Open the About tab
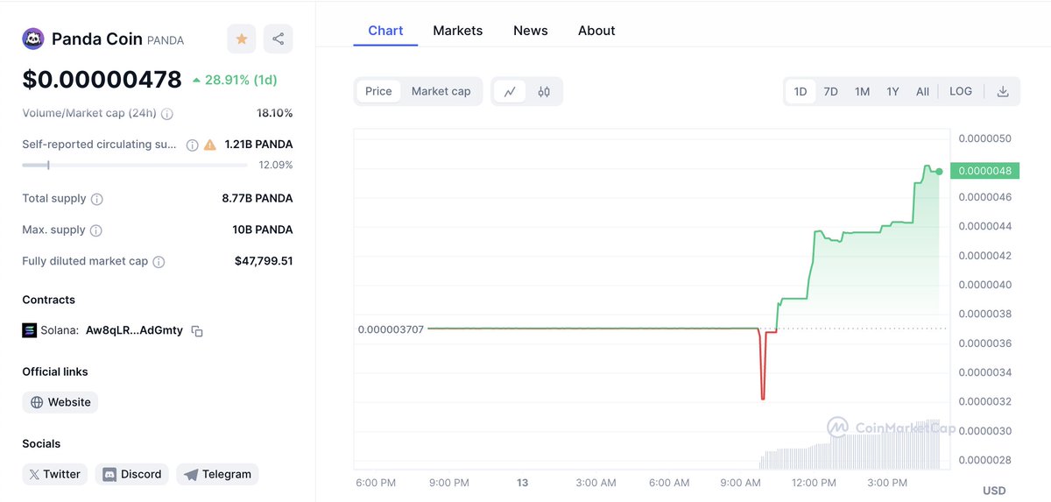This screenshot has height=502, width=1051. [x=596, y=31]
